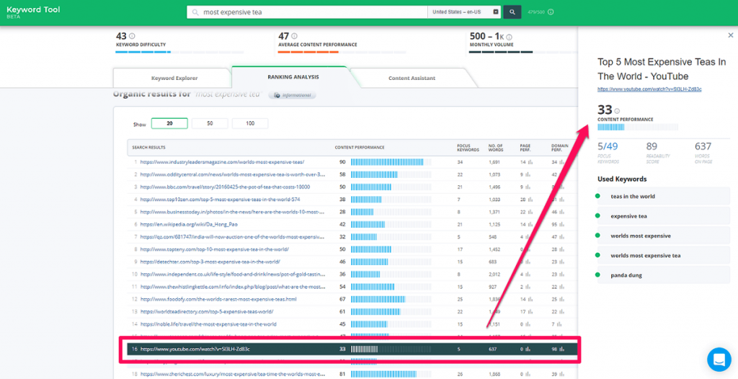This screenshot has height=379, width=738.
Task: Open the YouTube URL link in side panel
Action: pyautogui.click(x=649, y=89)
